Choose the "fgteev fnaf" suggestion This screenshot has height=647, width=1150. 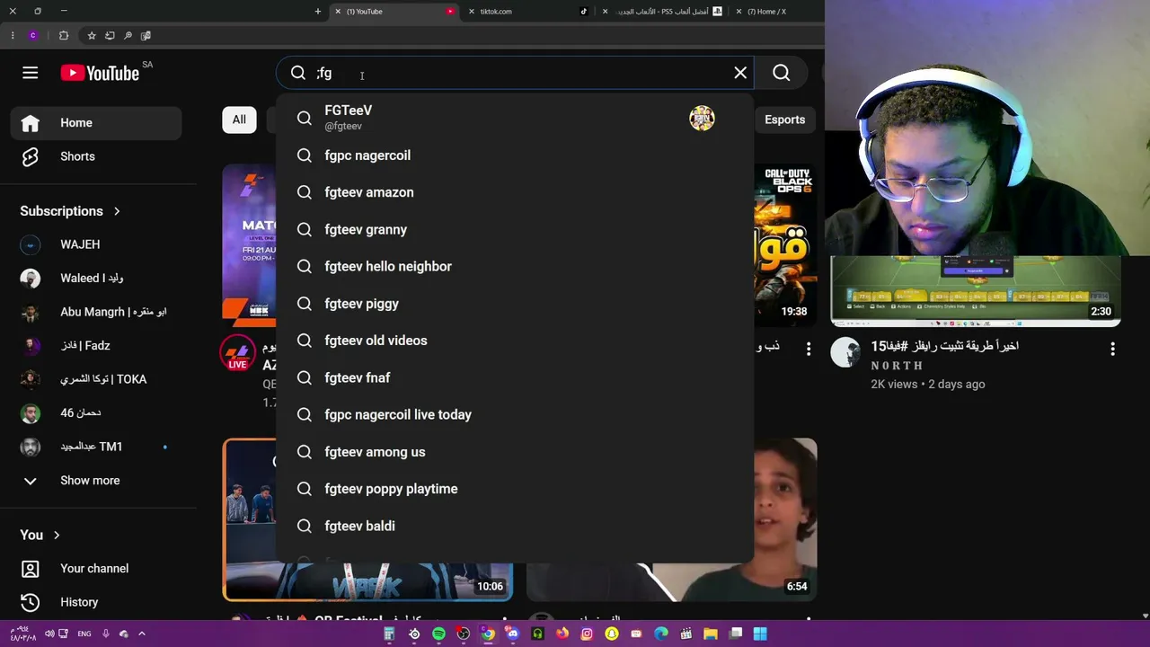click(515, 377)
